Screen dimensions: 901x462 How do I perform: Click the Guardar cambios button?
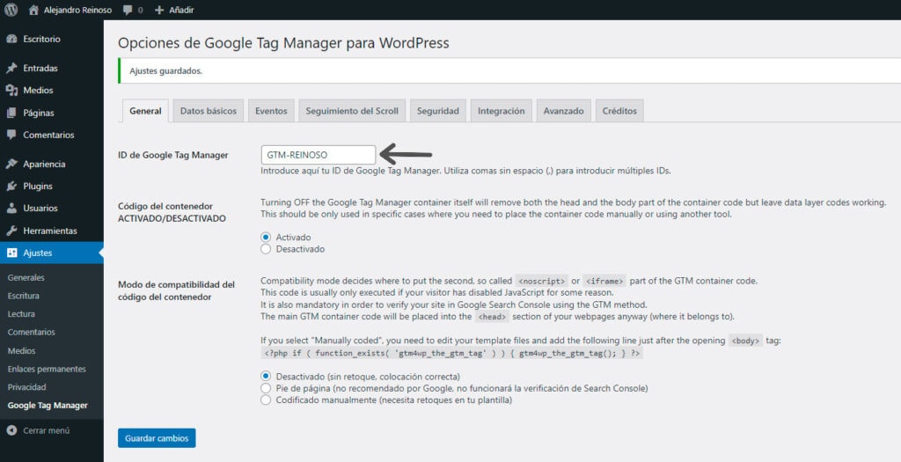click(157, 438)
